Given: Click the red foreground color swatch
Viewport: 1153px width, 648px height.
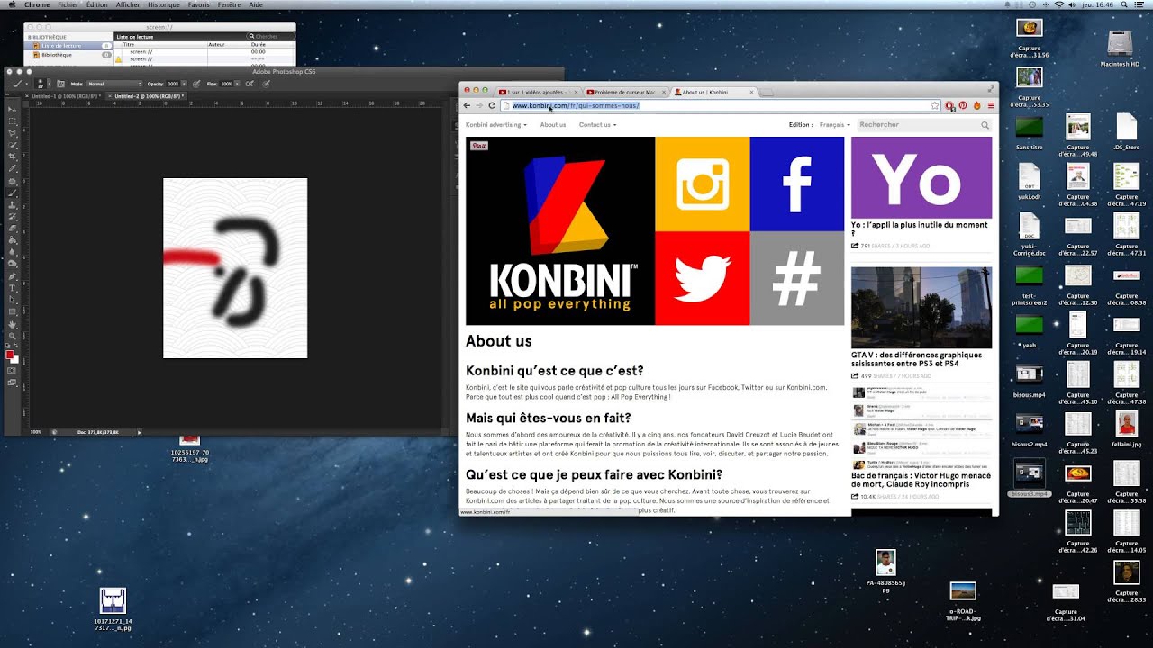Looking at the screenshot, I should coord(9,355).
